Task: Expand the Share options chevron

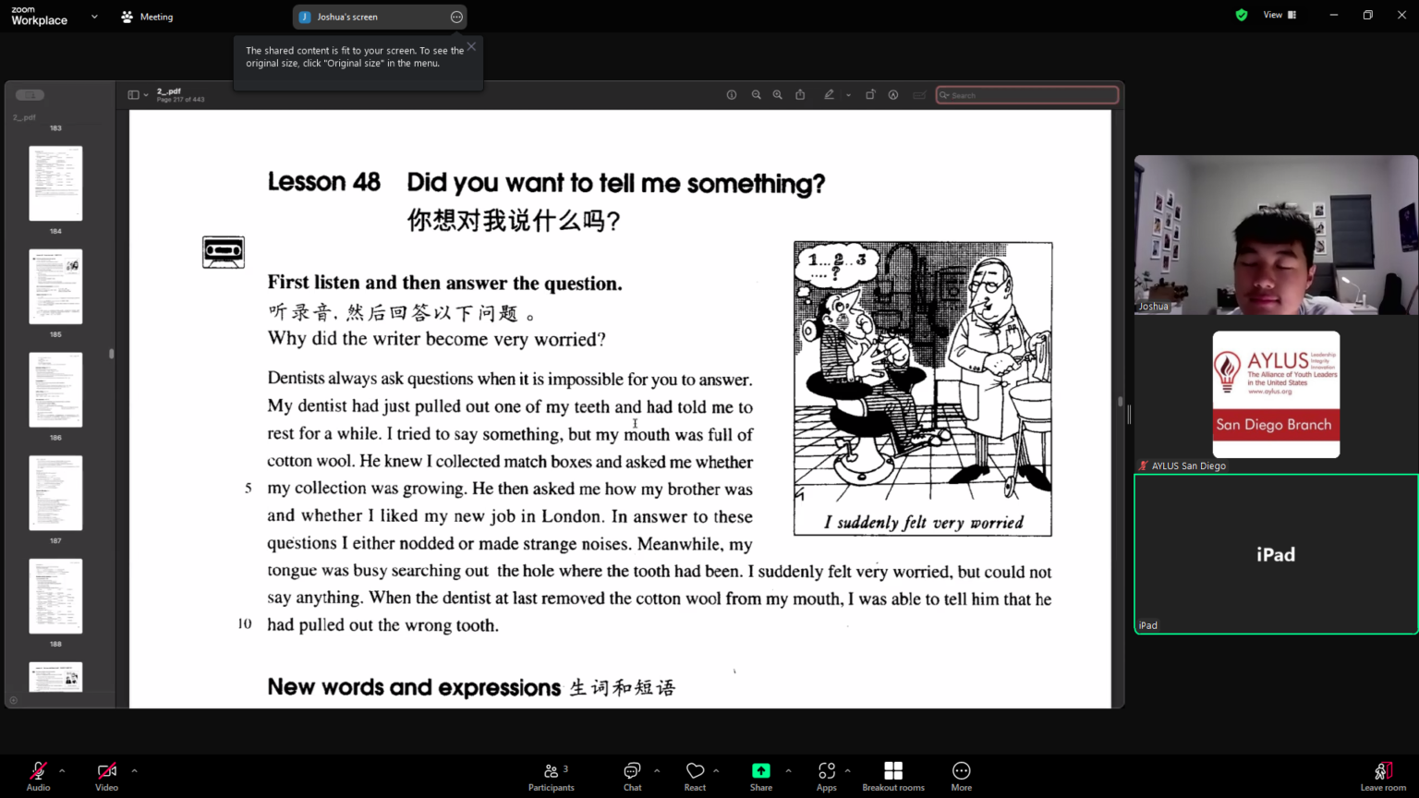Action: pos(788,770)
